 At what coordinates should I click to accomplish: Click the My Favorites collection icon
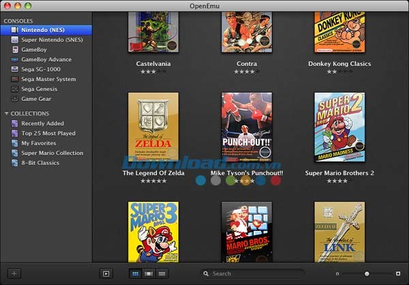[x=14, y=143]
